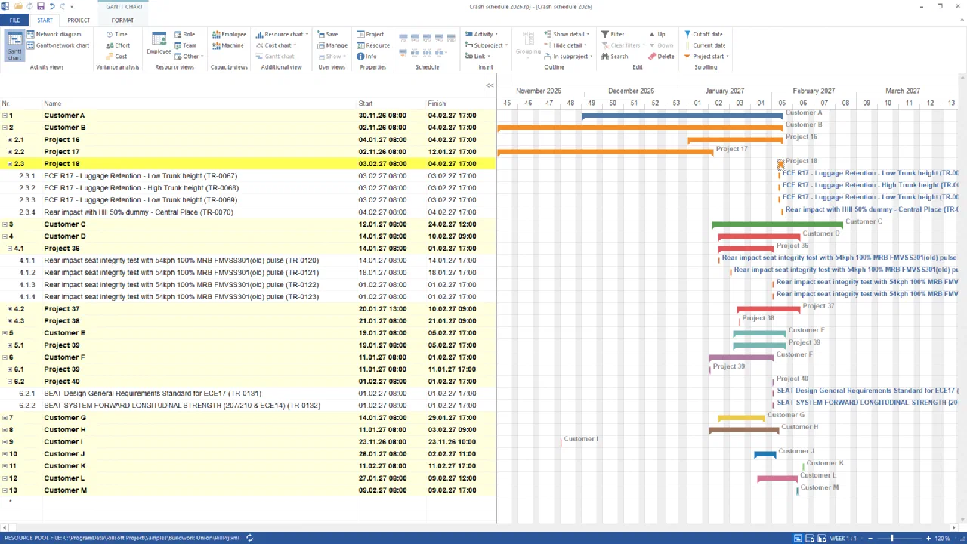Open Resource properties
967x544 pixels.
373,45
